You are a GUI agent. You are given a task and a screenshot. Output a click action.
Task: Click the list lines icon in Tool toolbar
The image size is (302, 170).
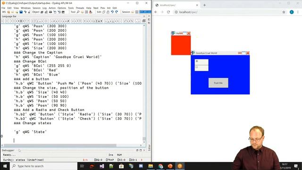tap(86, 12)
